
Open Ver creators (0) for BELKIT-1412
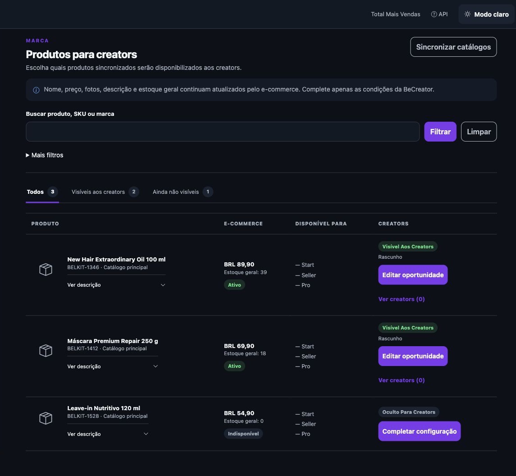click(402, 380)
